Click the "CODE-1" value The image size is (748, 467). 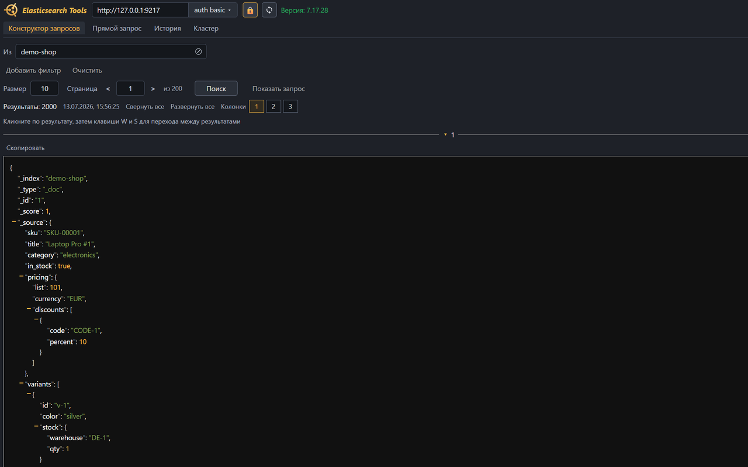tap(86, 330)
